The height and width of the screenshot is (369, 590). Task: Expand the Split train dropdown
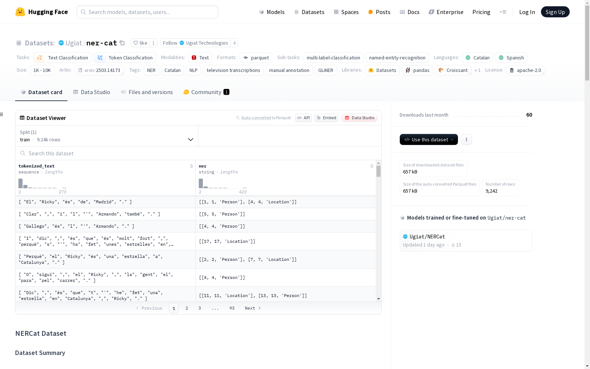coord(107,136)
